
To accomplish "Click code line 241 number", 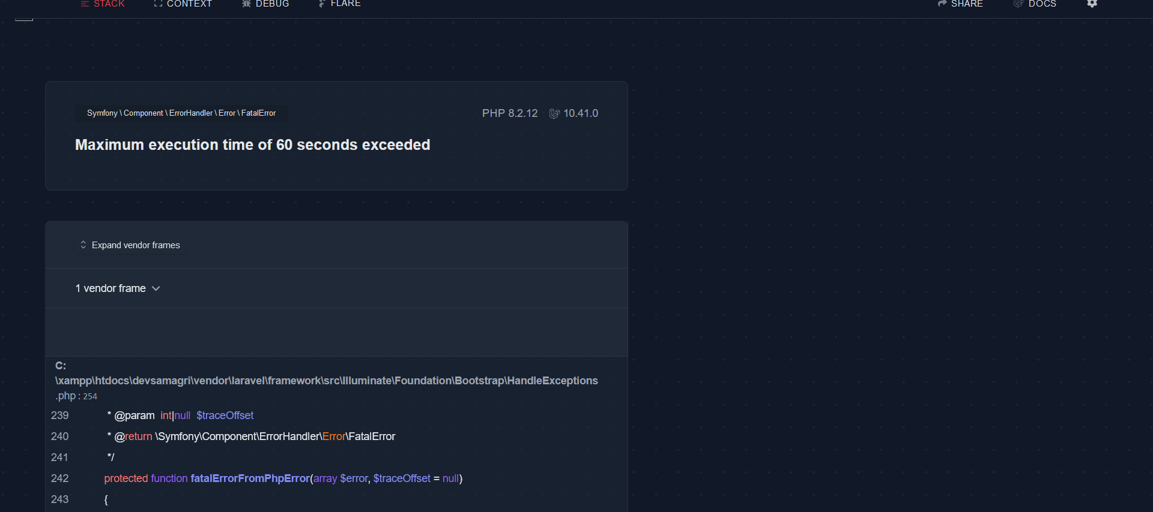I will 60,457.
